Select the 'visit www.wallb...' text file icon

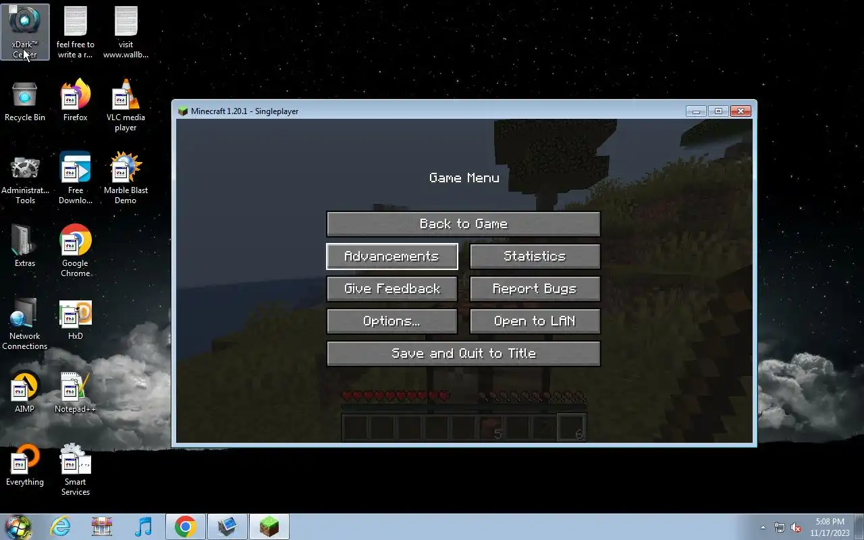(x=126, y=32)
